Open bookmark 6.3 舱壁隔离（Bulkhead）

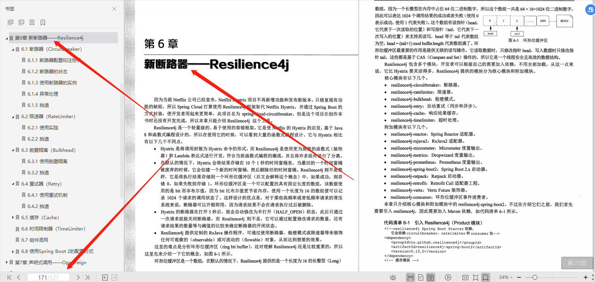click(48, 150)
